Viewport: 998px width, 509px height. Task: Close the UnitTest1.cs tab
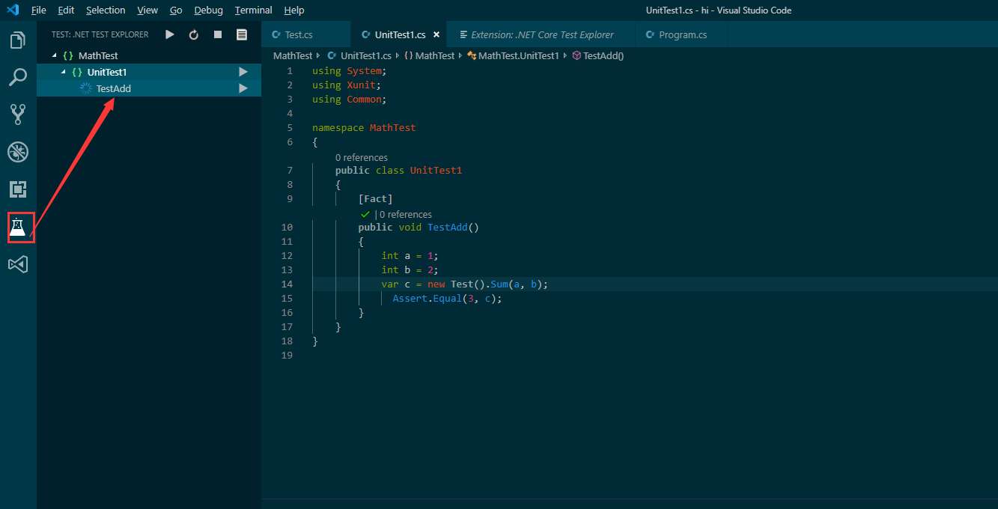436,35
